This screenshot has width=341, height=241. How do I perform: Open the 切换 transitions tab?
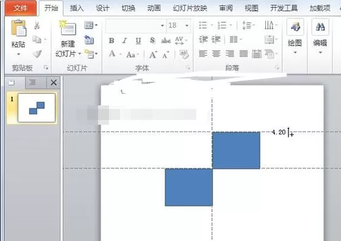click(x=128, y=8)
